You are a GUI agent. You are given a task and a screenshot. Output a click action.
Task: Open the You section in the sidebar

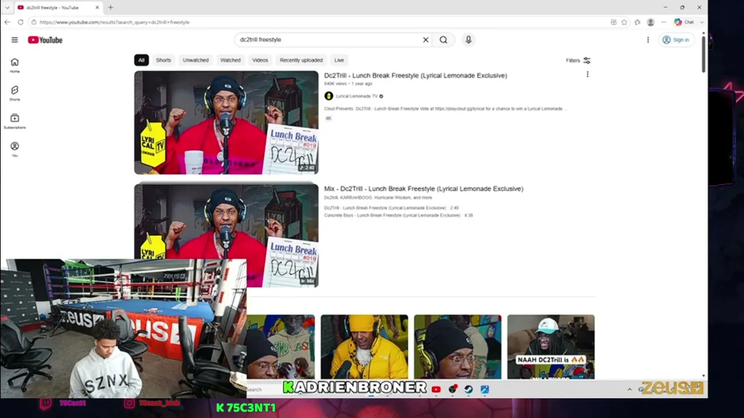click(15, 149)
